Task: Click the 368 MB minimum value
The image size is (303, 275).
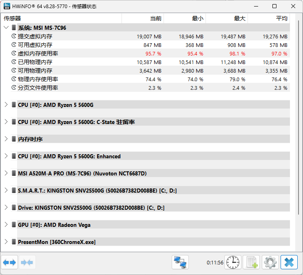Action: pyautogui.click(x=195, y=45)
